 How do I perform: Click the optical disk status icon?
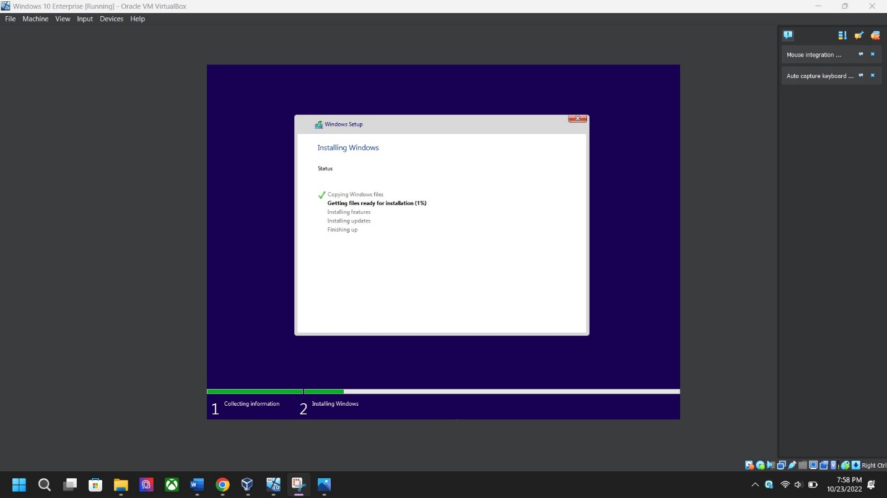point(760,465)
